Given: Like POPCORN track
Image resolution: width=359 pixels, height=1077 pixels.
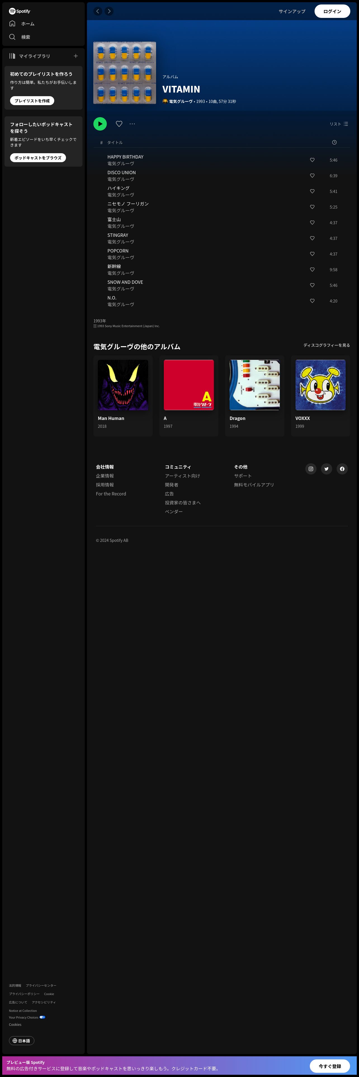Looking at the screenshot, I should [312, 254].
